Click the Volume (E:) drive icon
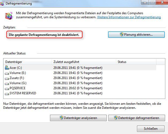 [x=7, y=73]
